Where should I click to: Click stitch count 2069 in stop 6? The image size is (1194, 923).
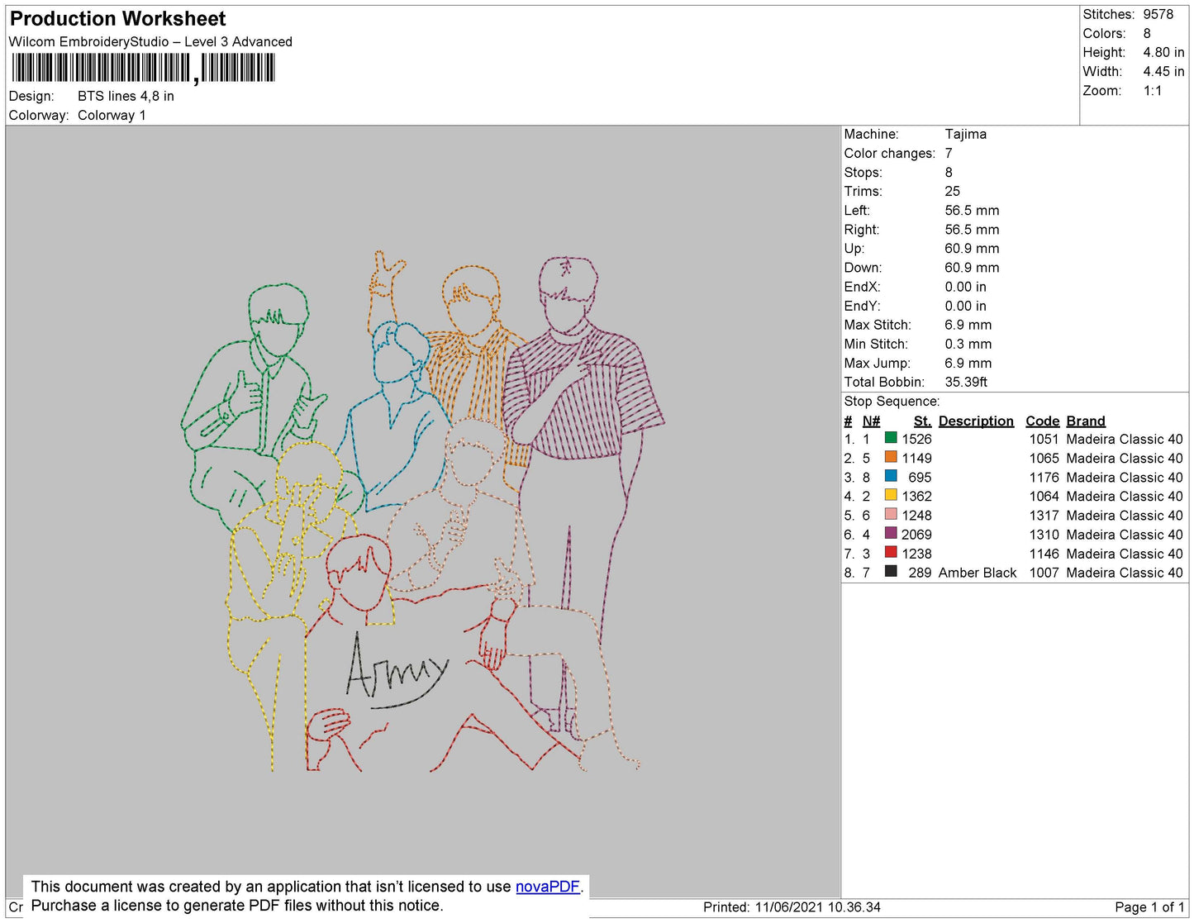pyautogui.click(x=916, y=535)
